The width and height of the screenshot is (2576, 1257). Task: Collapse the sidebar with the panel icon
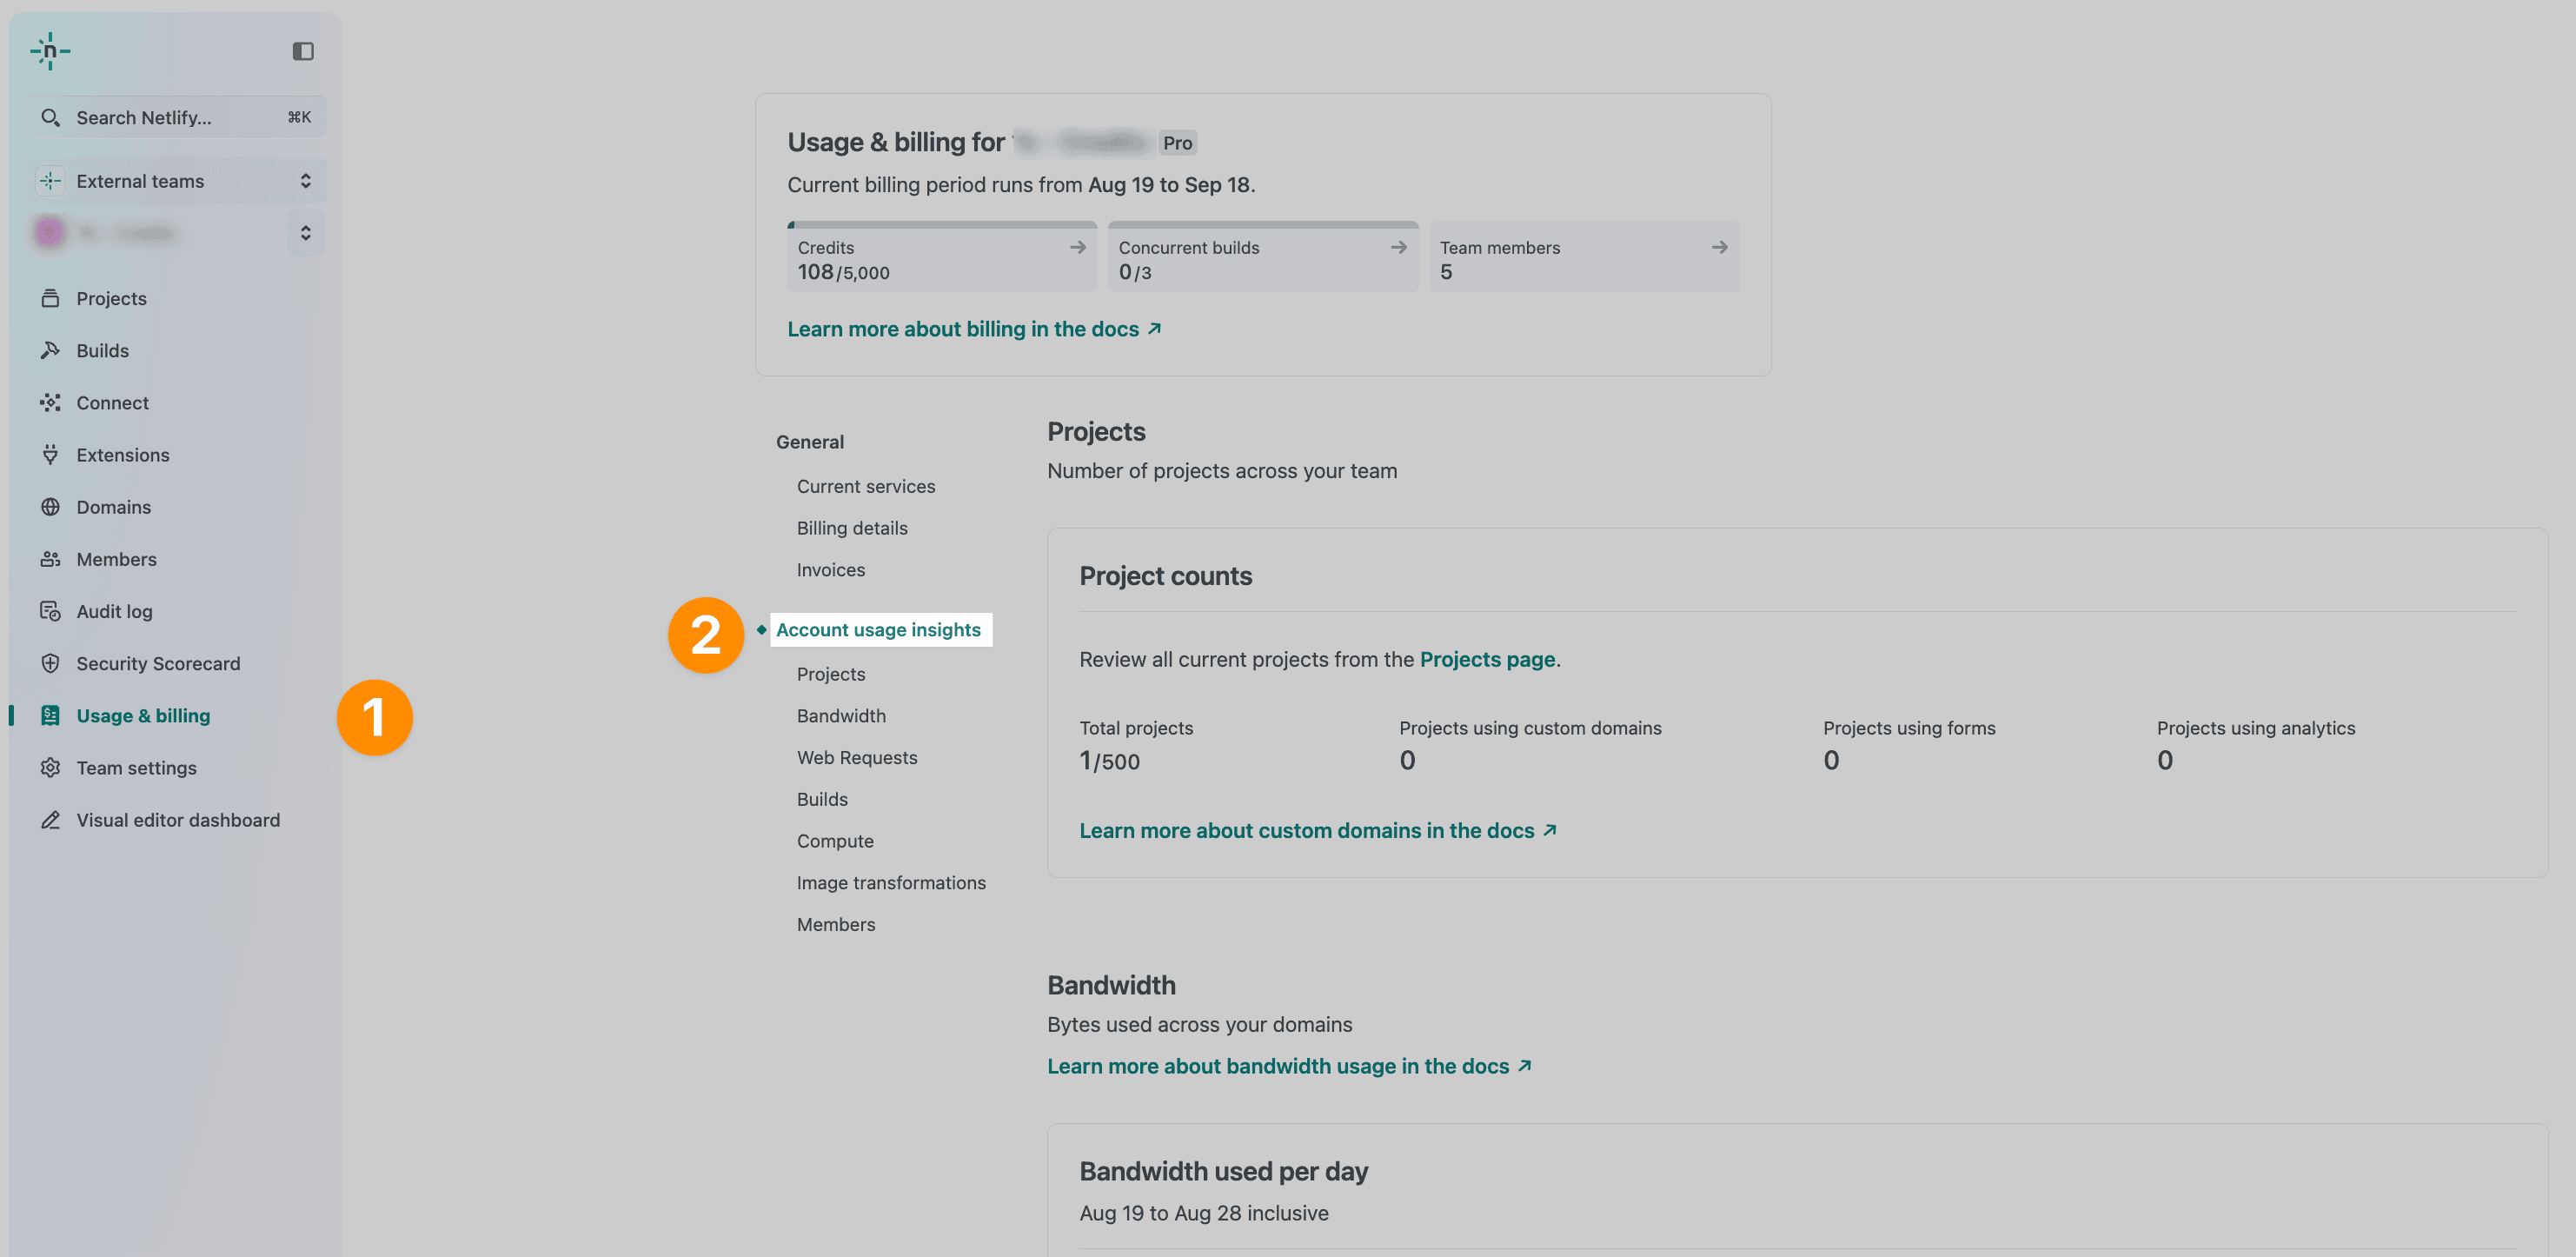(303, 51)
